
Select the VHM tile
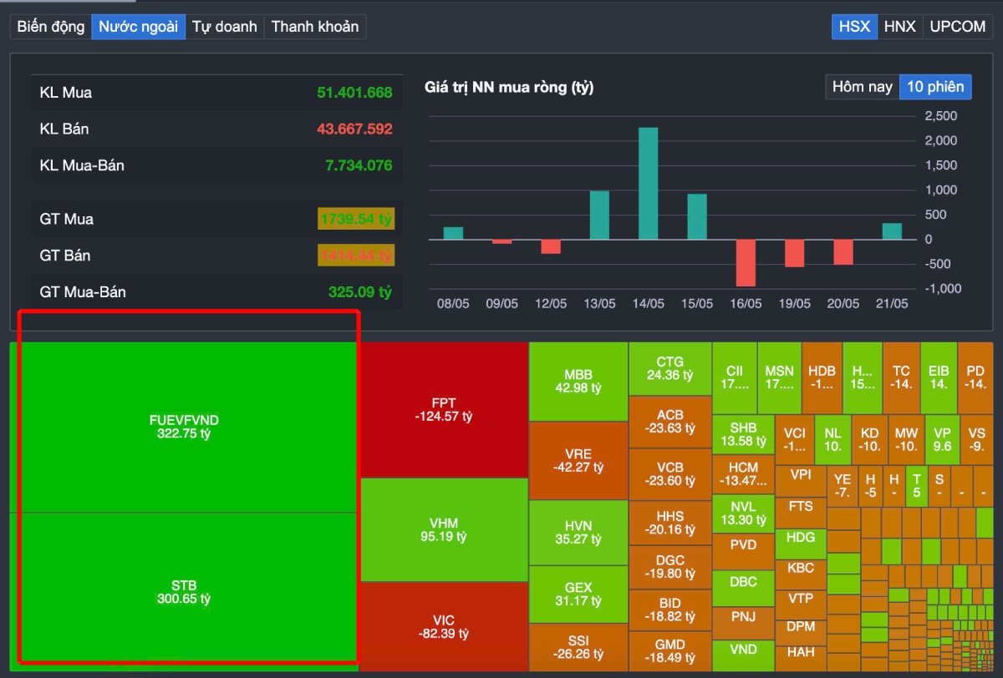click(x=444, y=529)
